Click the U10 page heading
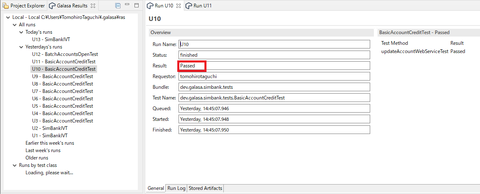The width and height of the screenshot is (480, 194). coord(155,18)
